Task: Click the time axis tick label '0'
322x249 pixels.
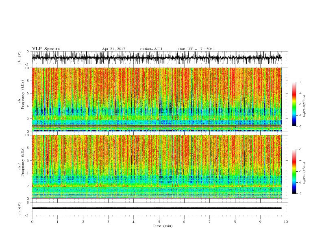Action: (32, 222)
